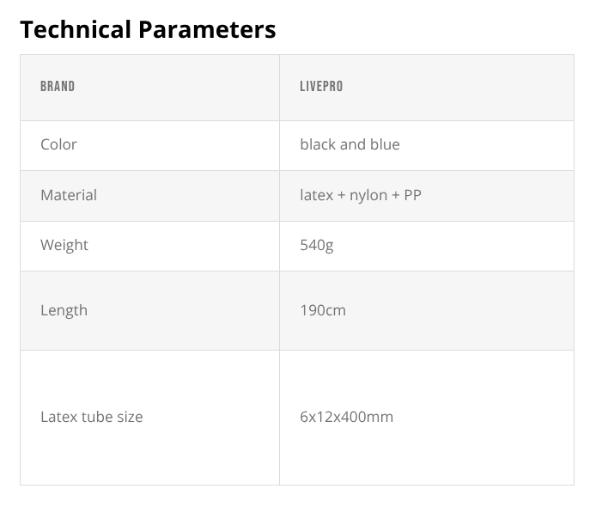Click the Weight label cell
The height and width of the screenshot is (507, 602).
64,245
